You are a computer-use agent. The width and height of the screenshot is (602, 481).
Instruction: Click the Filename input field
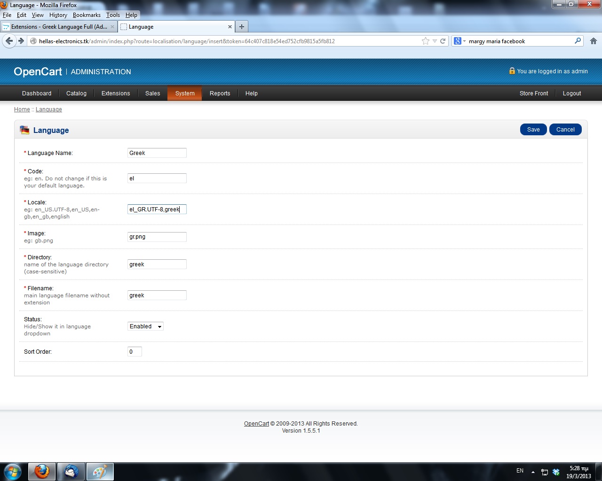[x=157, y=295]
